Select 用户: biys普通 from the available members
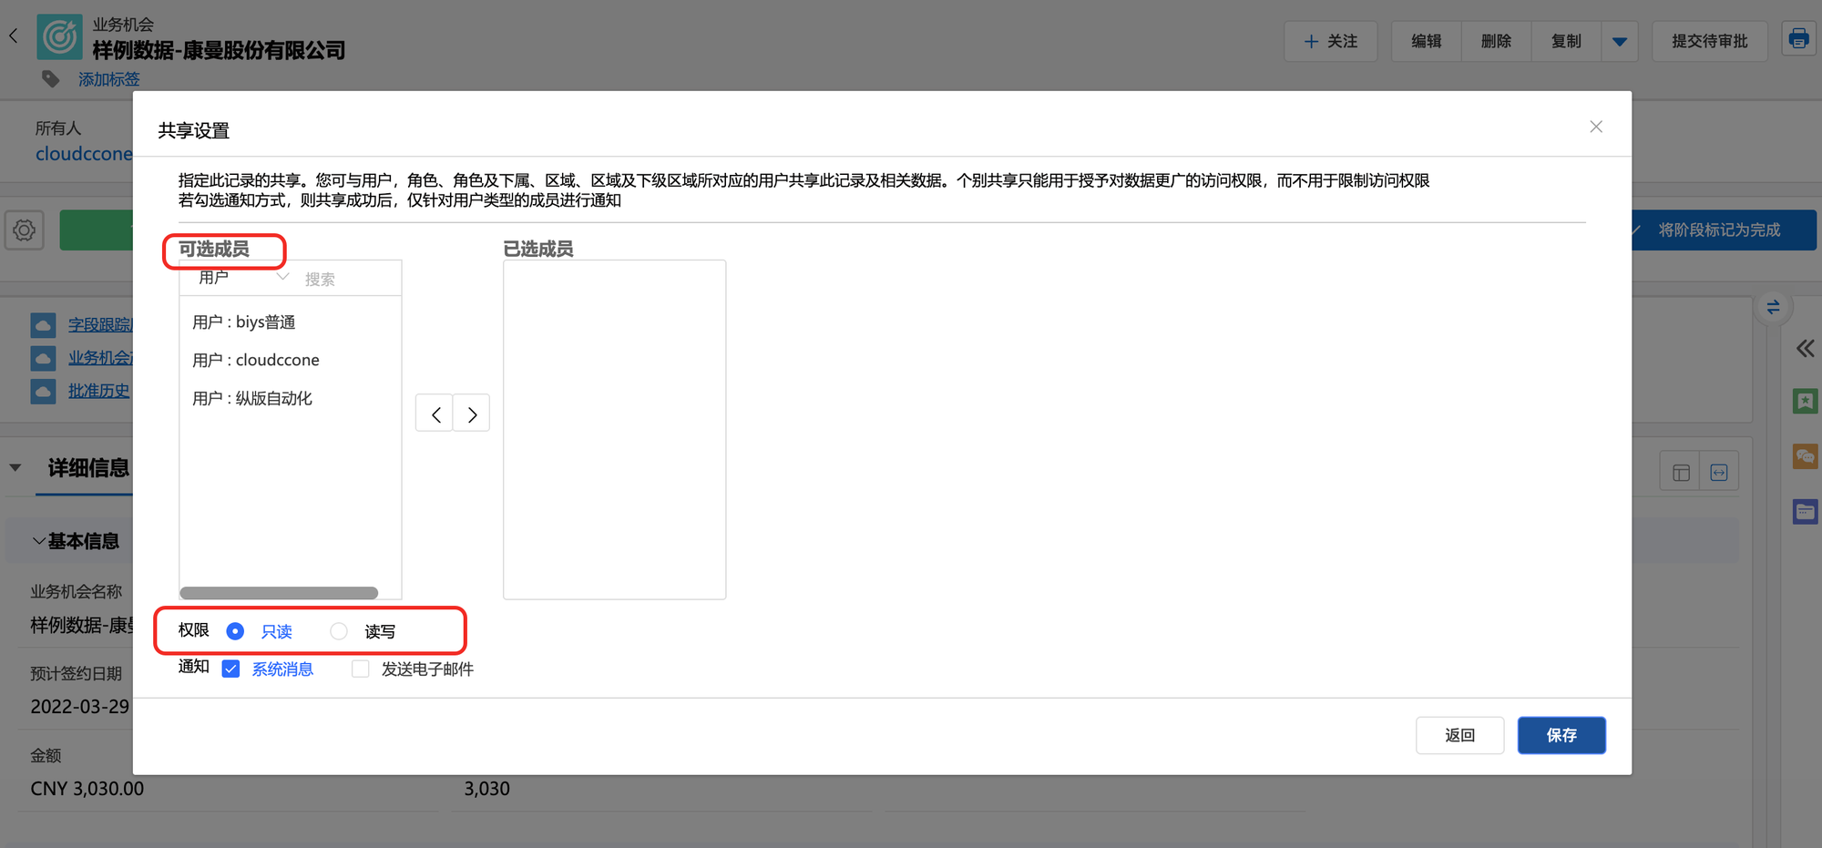This screenshot has height=848, width=1822. pyautogui.click(x=244, y=322)
